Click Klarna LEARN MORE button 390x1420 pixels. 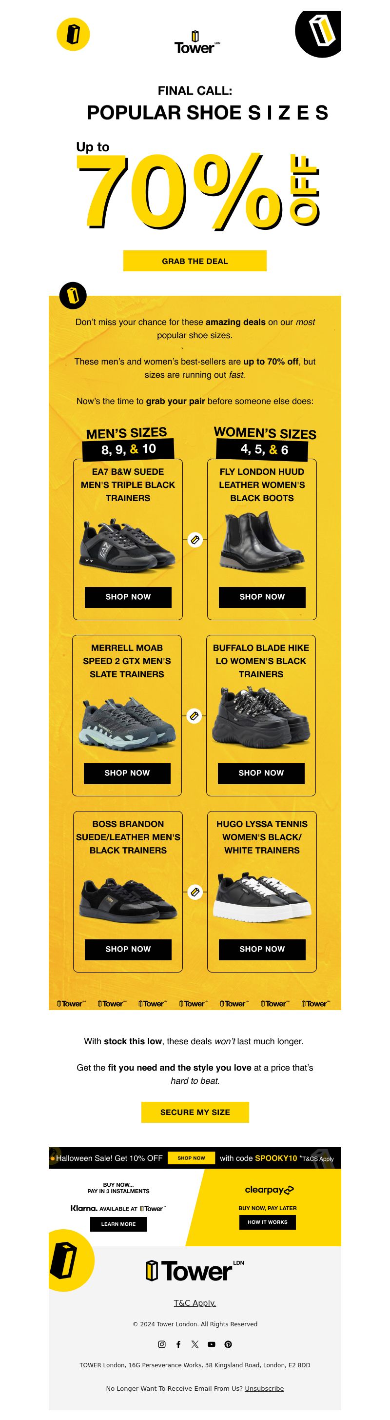pos(118,1224)
